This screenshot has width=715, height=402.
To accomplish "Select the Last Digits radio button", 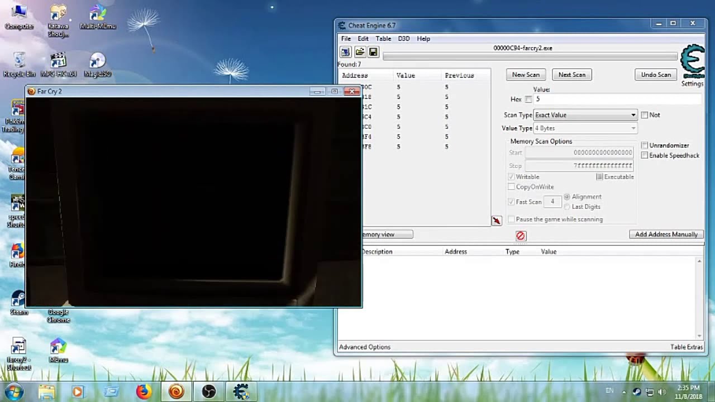I will (567, 207).
